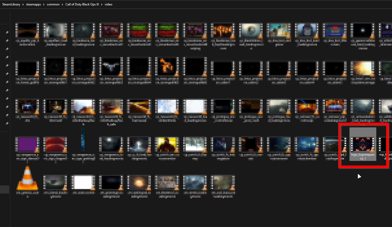This screenshot has width=392, height=227.
Task: Go to the steamapps breadcrumb folder
Action: [33, 4]
